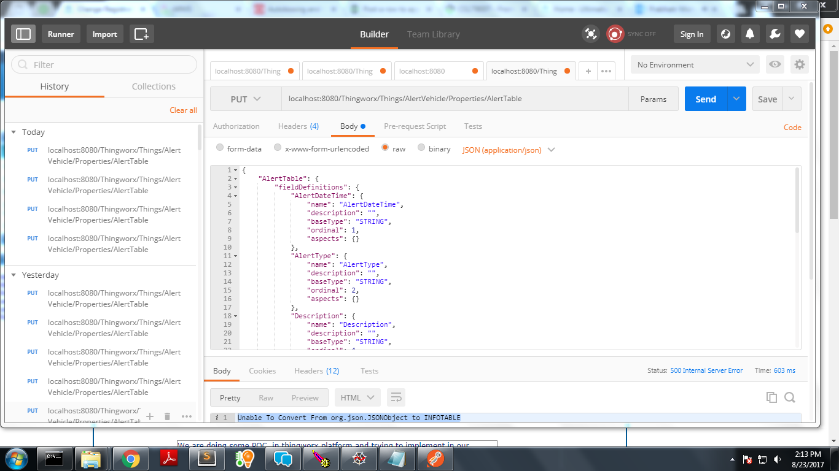Open the HTML response format dropdown
The width and height of the screenshot is (839, 471).
pyautogui.click(x=357, y=397)
